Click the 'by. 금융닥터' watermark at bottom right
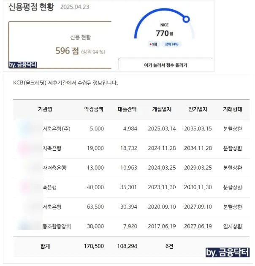Image resolution: width=255 pixels, height=266 pixels. point(228,252)
